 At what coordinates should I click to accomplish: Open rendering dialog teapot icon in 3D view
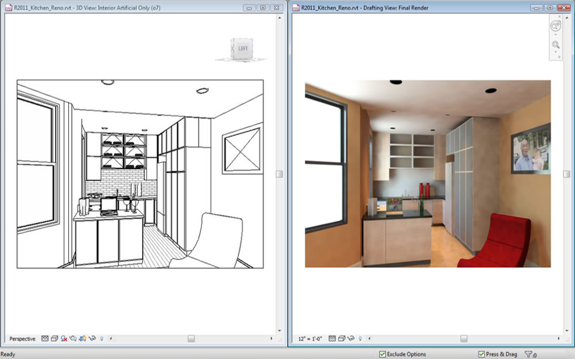[x=73, y=338]
